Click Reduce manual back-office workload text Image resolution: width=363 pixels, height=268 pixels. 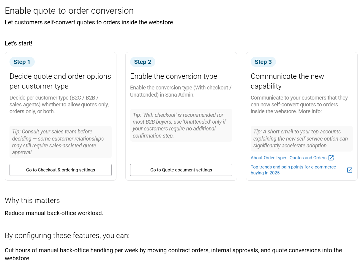coord(54,213)
